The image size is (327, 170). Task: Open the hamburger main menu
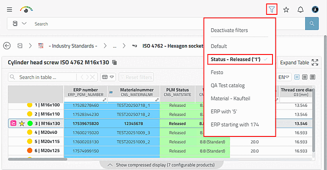(x=10, y=10)
